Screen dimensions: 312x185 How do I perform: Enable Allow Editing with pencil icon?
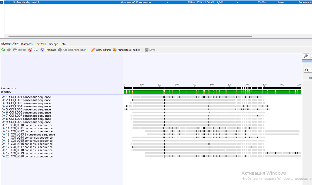tap(101, 50)
